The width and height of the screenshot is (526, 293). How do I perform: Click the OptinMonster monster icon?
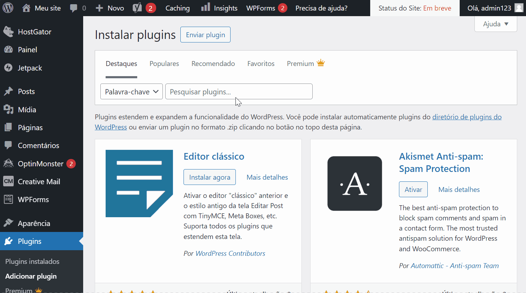(x=8, y=164)
